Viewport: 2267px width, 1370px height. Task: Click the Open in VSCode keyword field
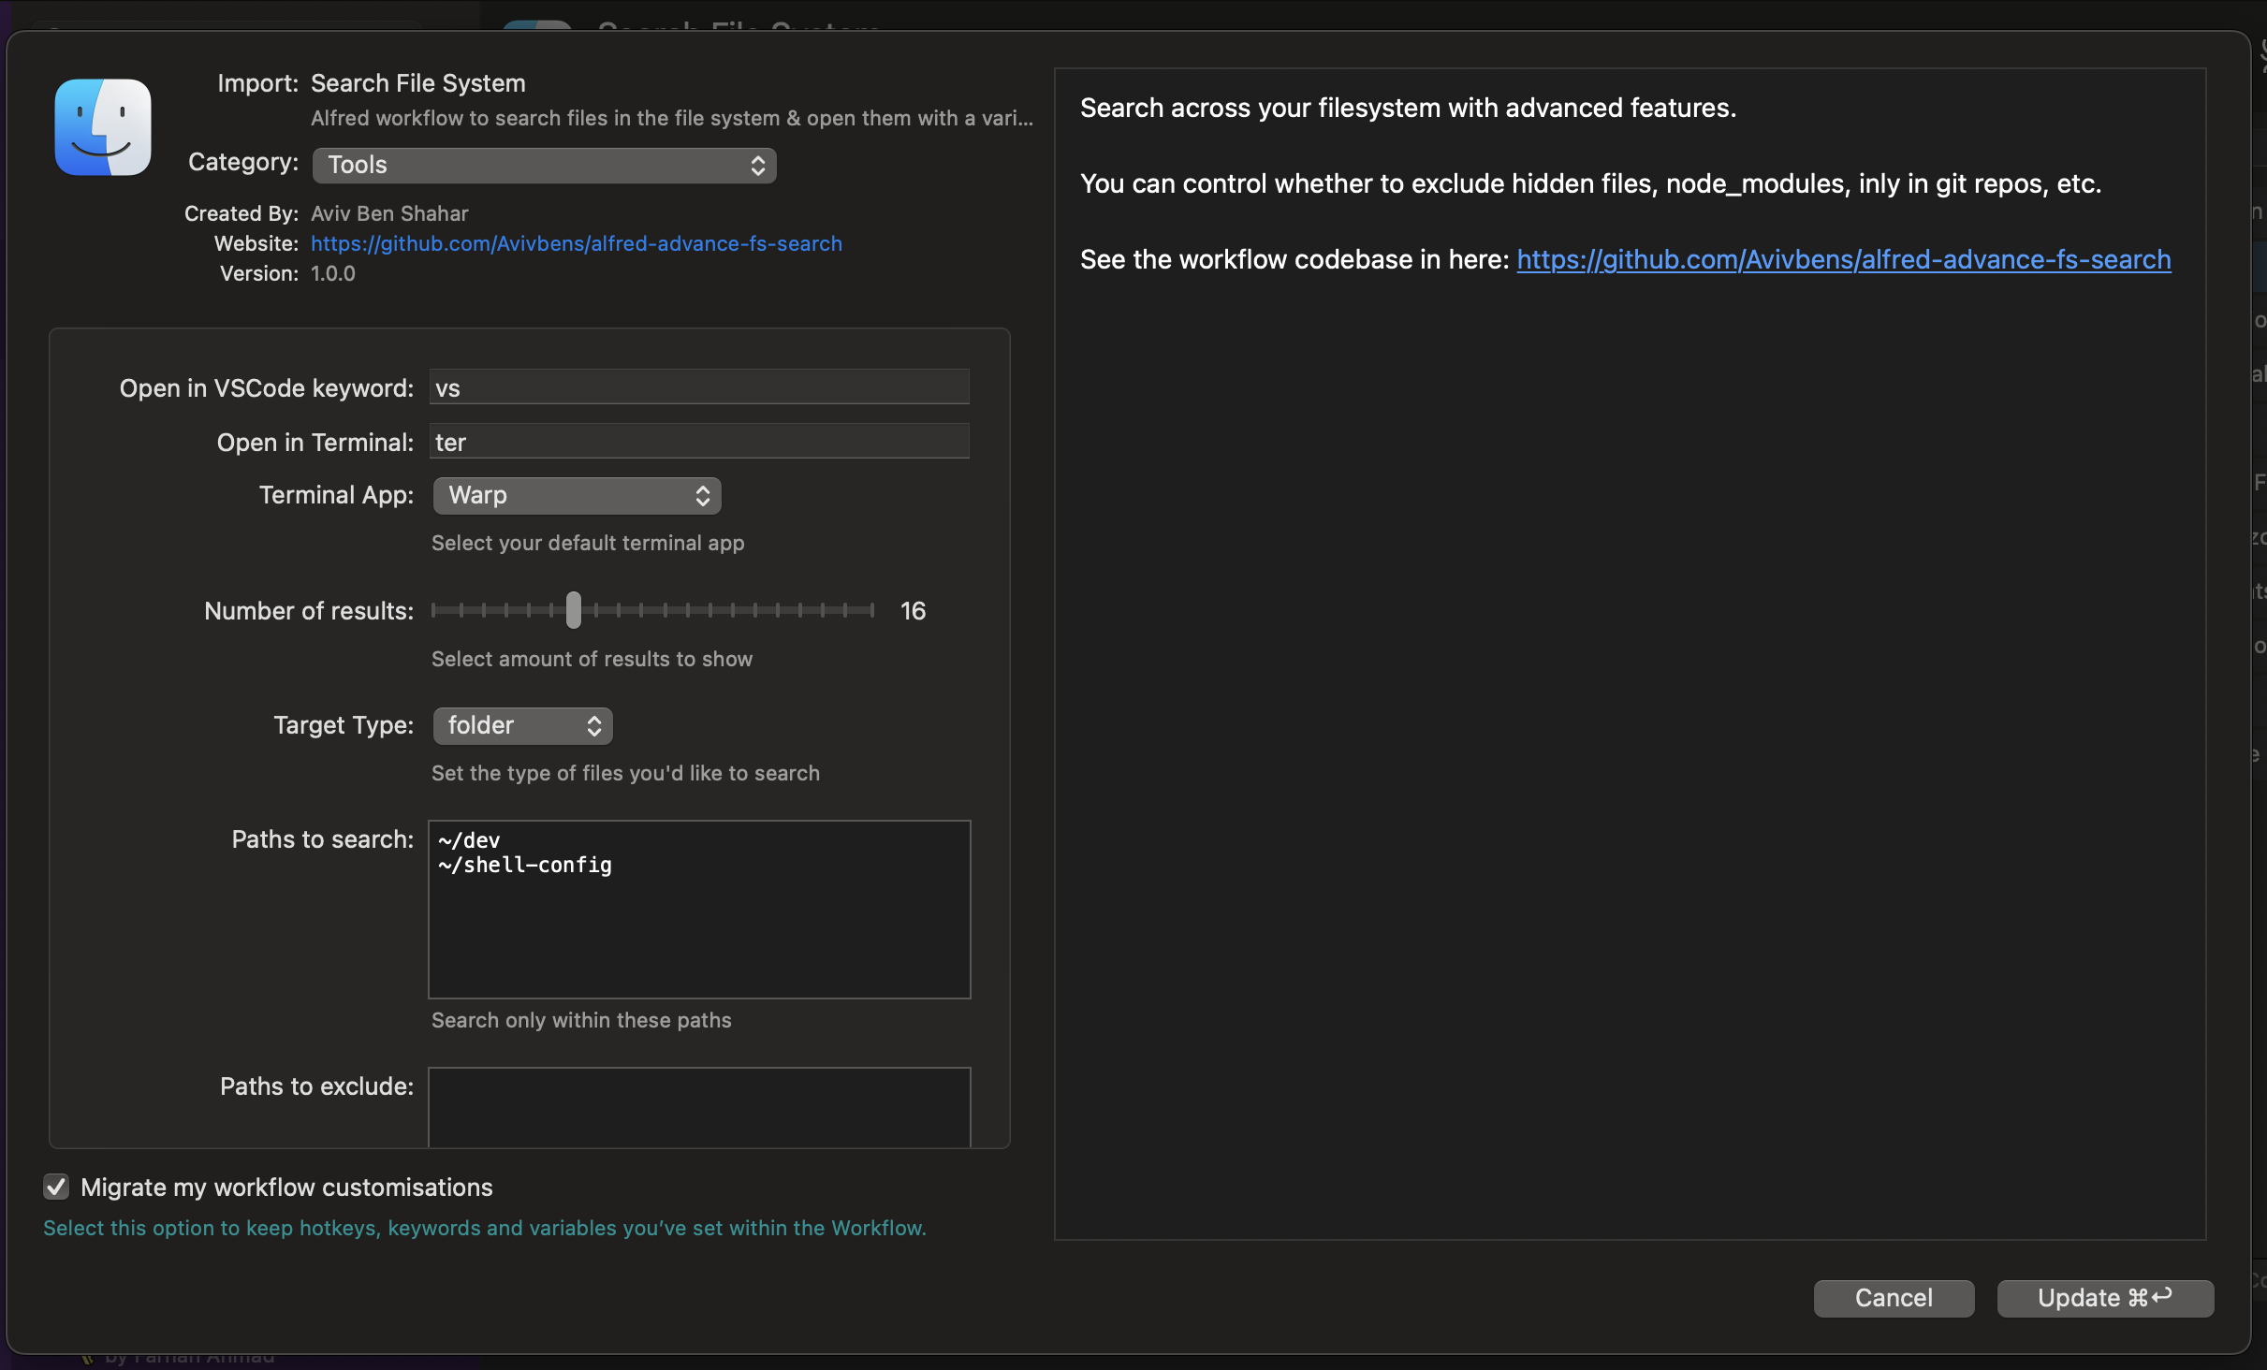(698, 387)
